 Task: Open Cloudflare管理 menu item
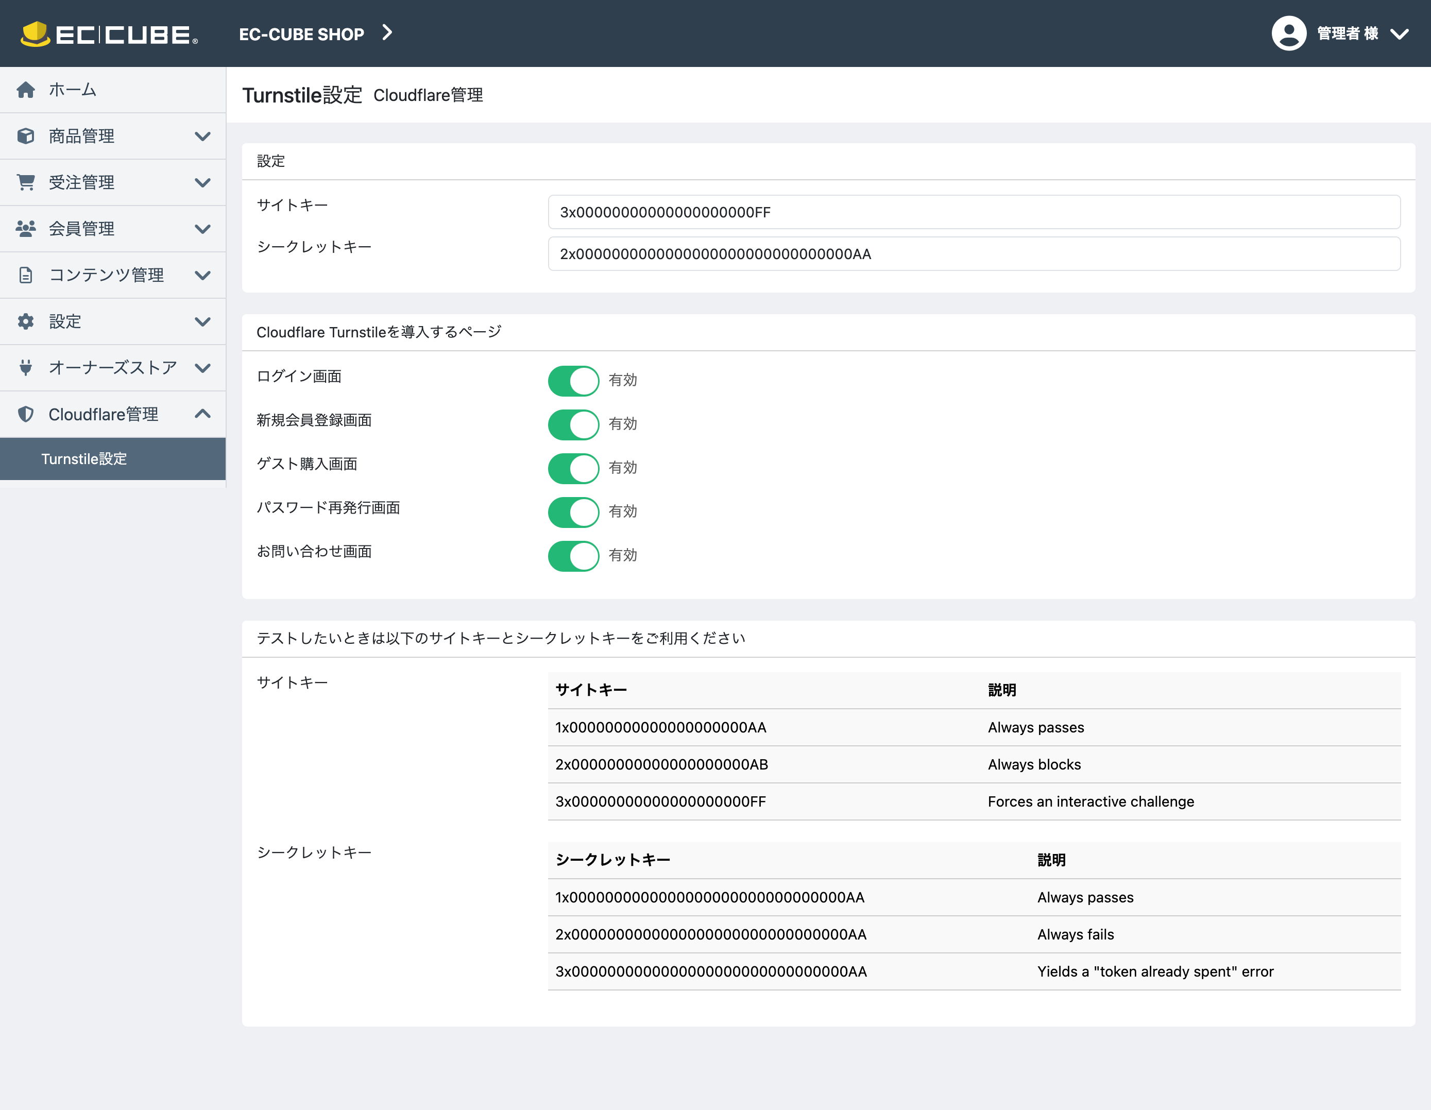pos(113,414)
